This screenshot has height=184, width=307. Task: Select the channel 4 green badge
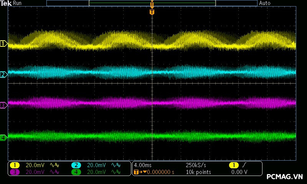76,172
